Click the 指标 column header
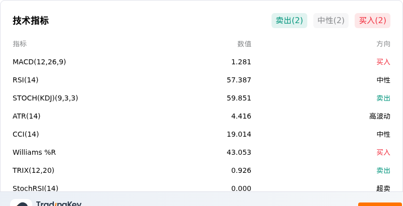The width and height of the screenshot is (403, 206). point(20,44)
